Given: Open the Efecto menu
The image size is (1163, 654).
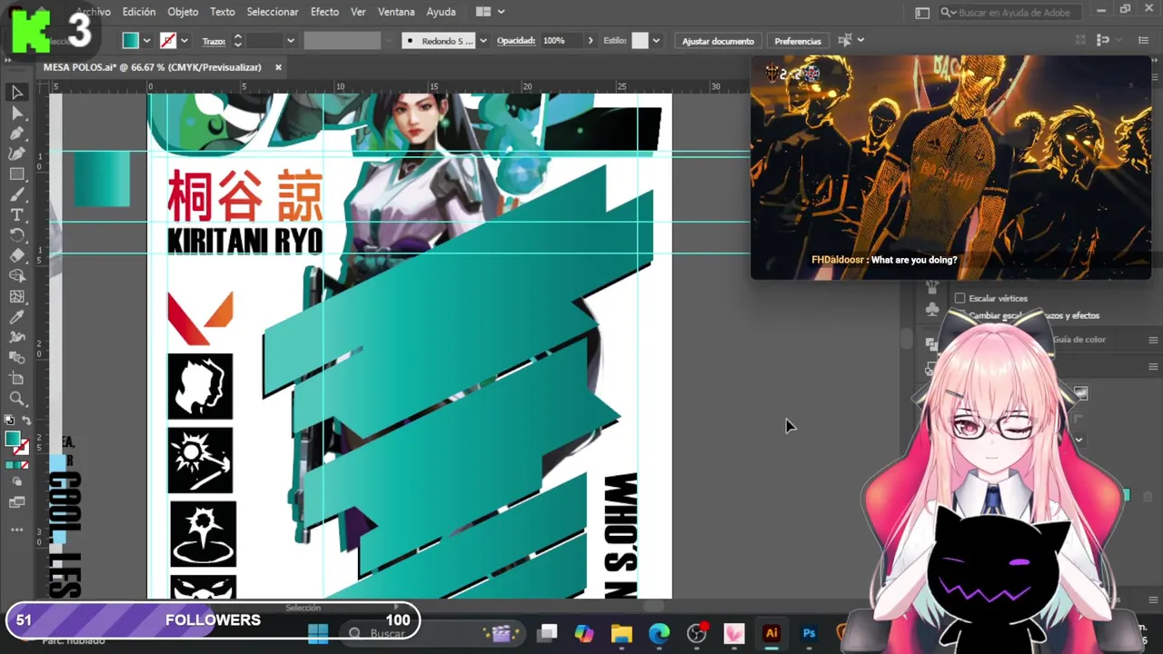Looking at the screenshot, I should (x=324, y=12).
